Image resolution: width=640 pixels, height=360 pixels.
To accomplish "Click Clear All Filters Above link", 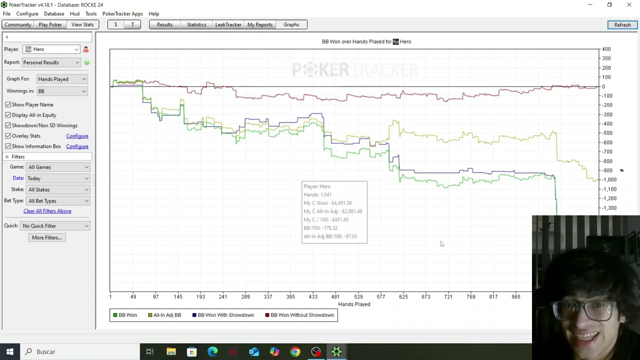I will click(x=47, y=211).
